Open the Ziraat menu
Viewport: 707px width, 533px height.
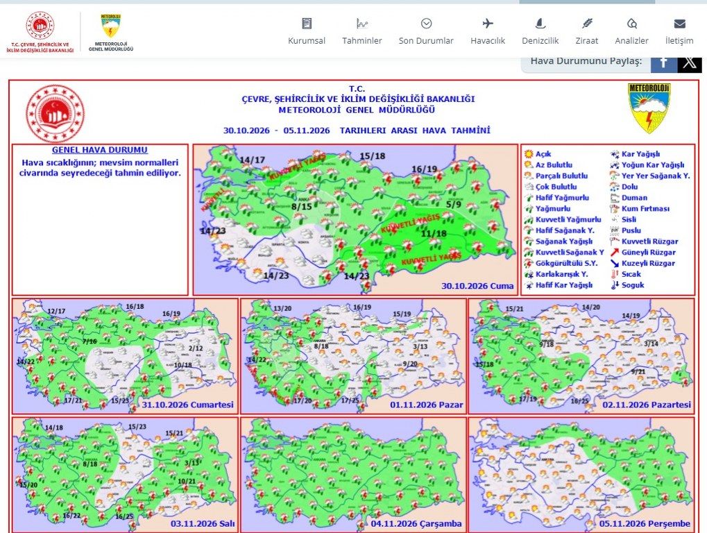[586, 31]
